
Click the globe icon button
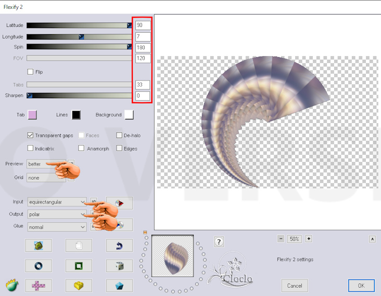coord(39,246)
